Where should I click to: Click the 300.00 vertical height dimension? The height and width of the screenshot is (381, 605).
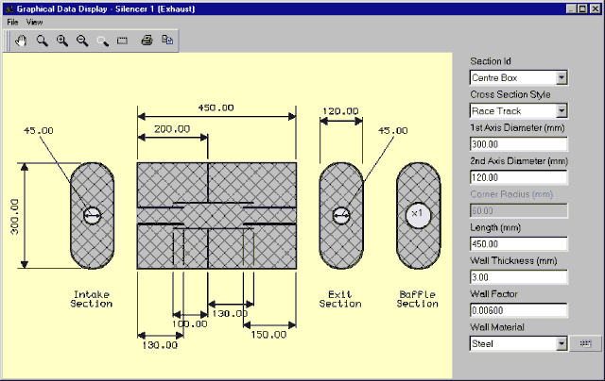14,217
